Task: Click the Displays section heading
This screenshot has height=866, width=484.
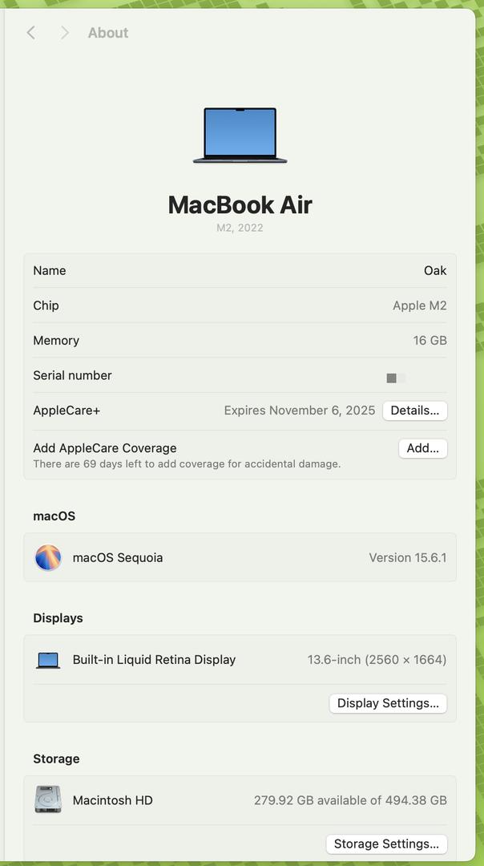Action: 58,618
